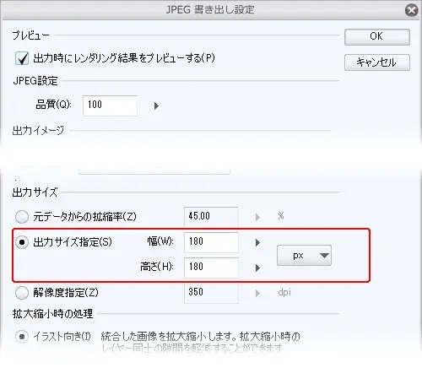Toggle the preview rendering result checkbox
Viewport: 422px width, 368px height.
pos(22,58)
